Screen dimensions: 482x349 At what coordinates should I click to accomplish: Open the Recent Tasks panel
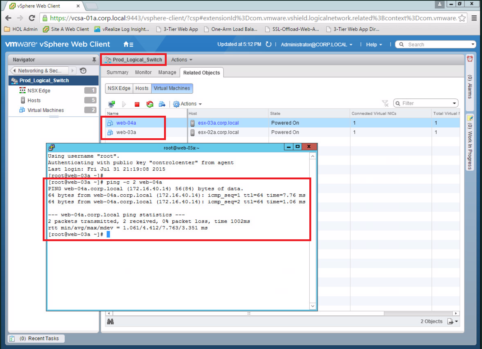tap(36, 339)
